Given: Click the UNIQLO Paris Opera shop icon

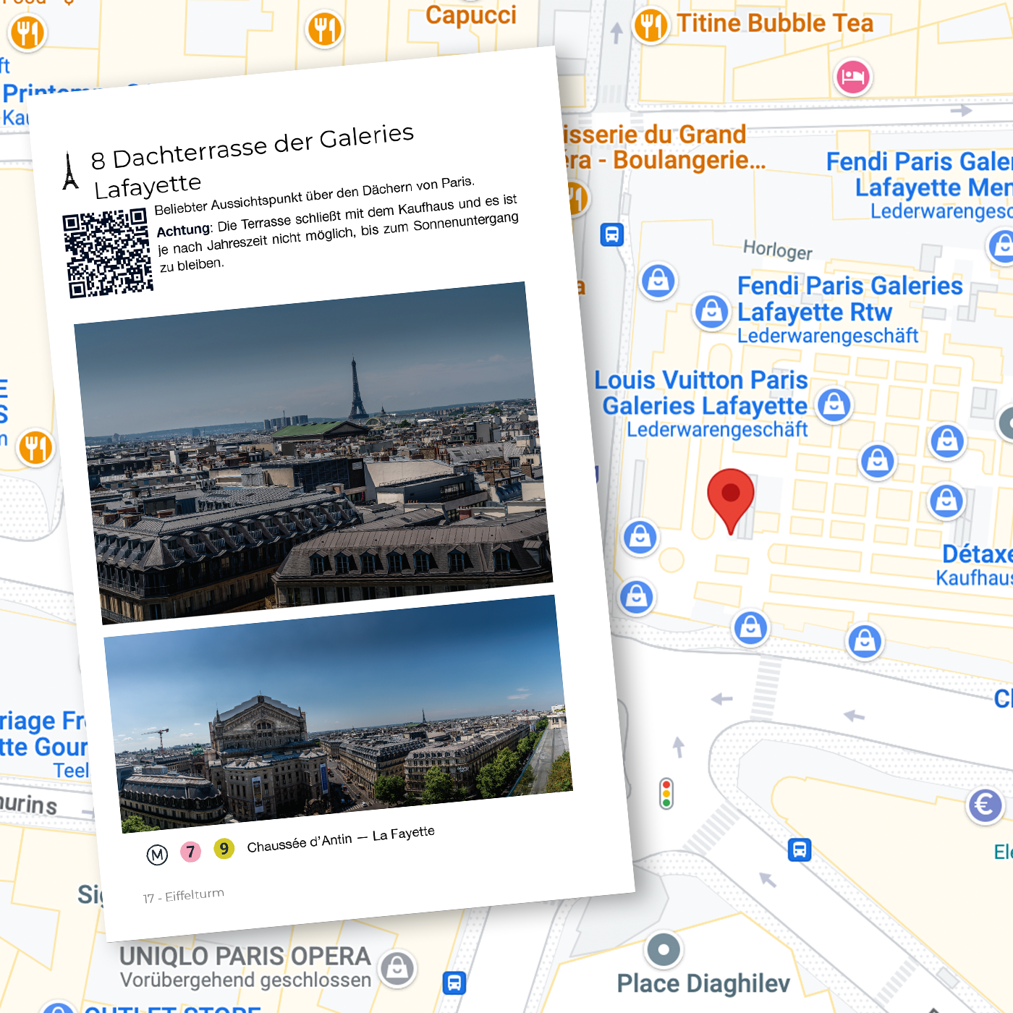Looking at the screenshot, I should click(x=397, y=967).
